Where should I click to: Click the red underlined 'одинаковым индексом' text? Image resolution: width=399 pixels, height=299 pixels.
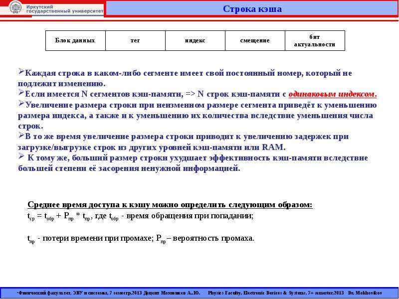333,94
